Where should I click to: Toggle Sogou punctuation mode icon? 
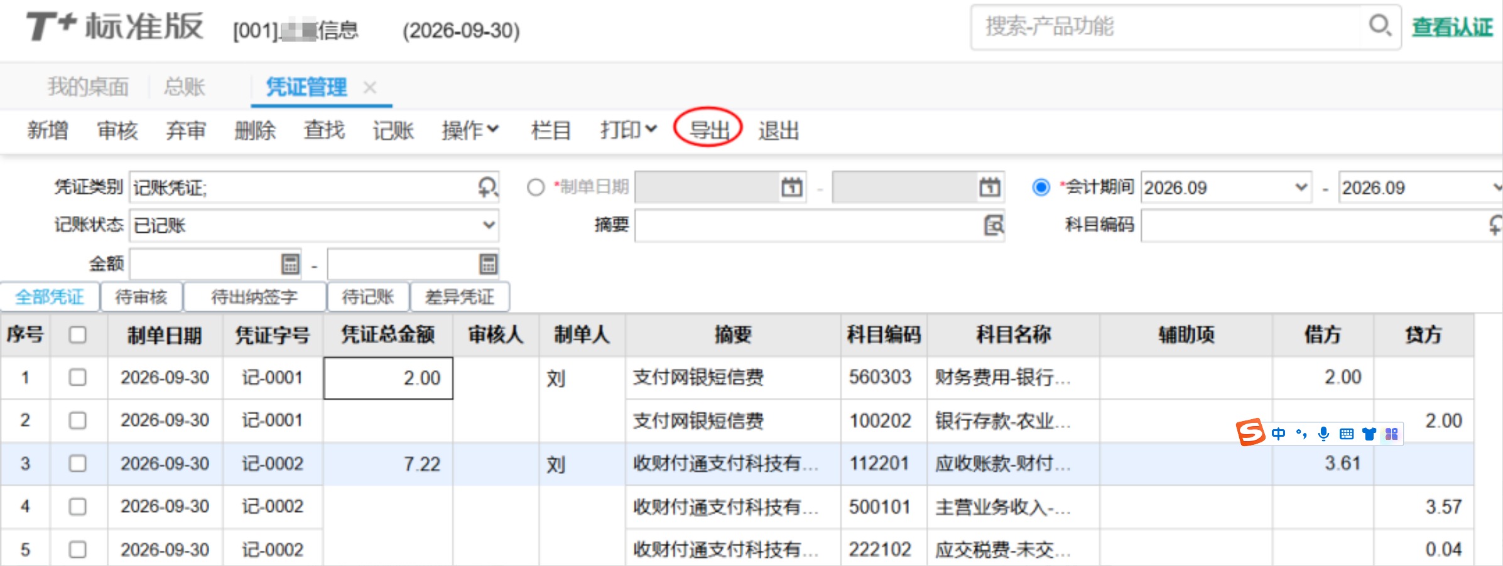[1301, 434]
